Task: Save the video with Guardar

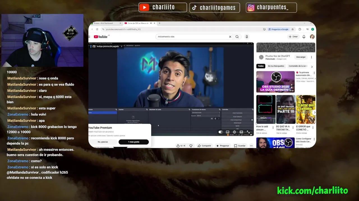Action: [240, 146]
